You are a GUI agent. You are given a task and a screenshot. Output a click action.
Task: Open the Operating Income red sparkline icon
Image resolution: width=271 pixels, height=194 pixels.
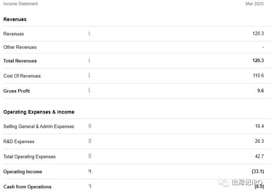[x=90, y=171]
